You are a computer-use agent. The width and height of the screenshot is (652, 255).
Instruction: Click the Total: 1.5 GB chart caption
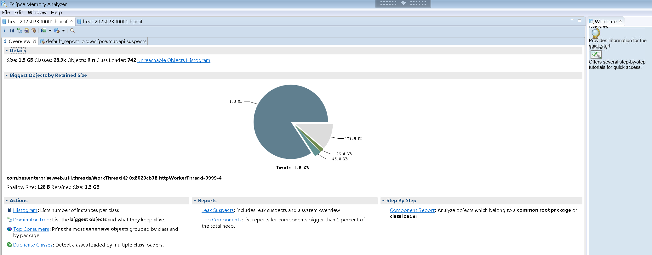point(293,168)
